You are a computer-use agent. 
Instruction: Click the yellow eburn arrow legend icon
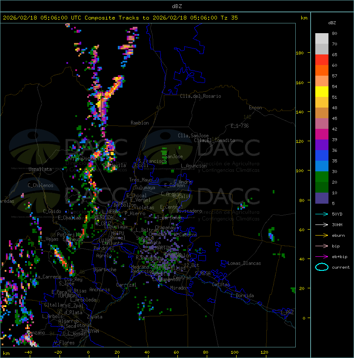coord(322,236)
